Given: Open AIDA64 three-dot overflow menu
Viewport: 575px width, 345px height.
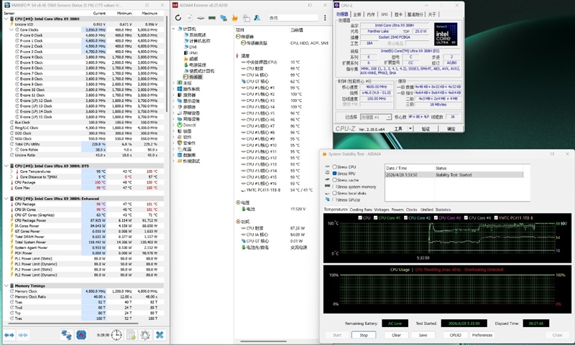Looking at the screenshot, I should tap(325, 17).
